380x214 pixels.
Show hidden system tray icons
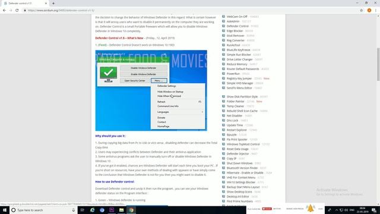coord(337,210)
